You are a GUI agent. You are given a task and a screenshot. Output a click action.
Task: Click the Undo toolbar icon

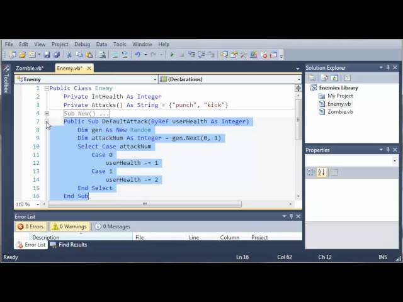(x=137, y=55)
